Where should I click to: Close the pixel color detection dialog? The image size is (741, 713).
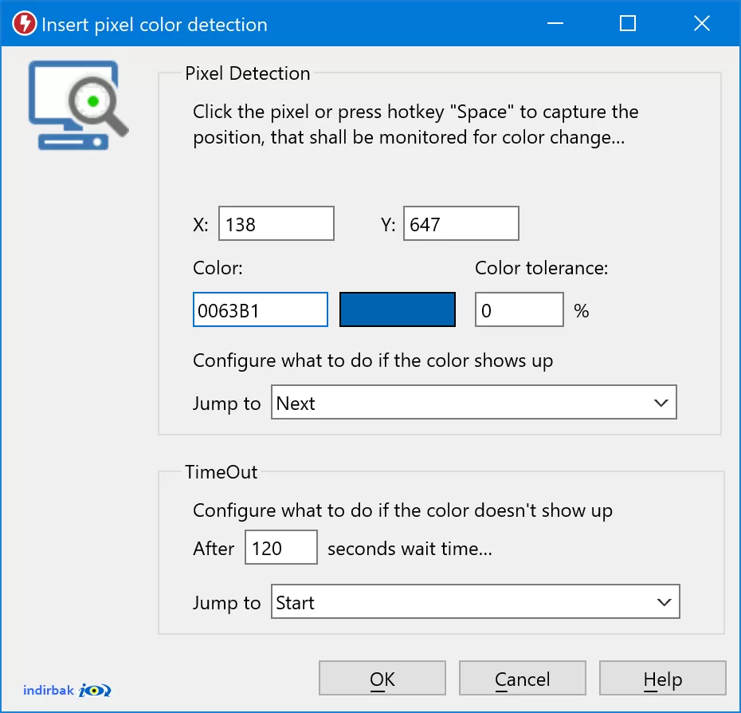[x=702, y=23]
